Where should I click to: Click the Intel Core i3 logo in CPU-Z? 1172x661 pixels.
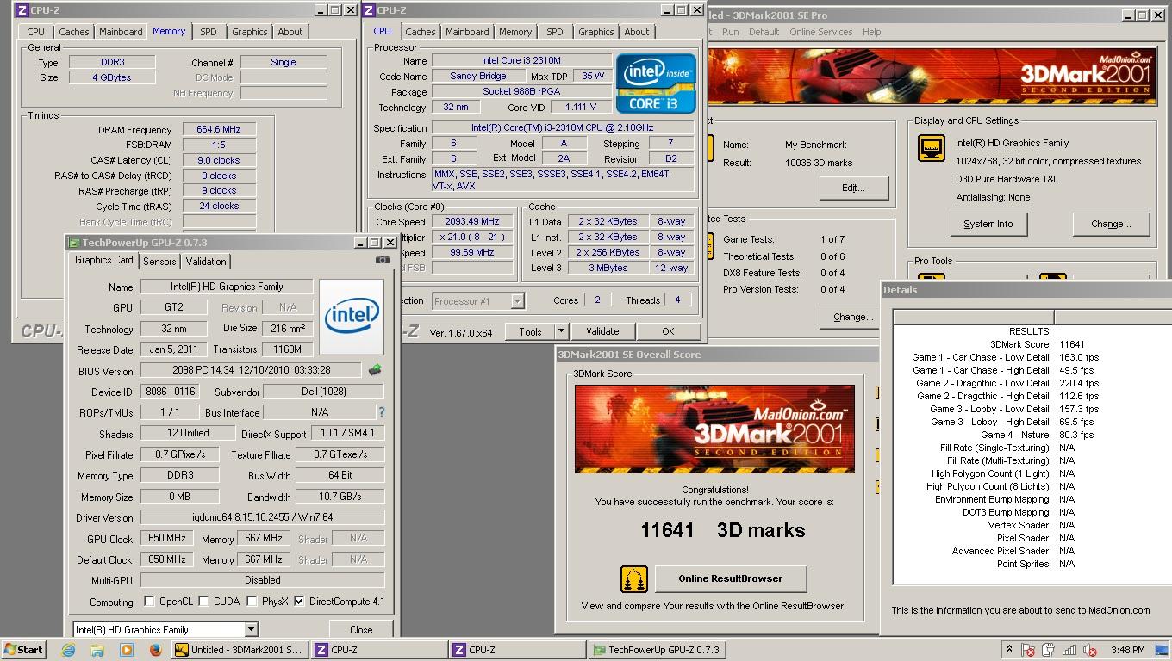[656, 83]
